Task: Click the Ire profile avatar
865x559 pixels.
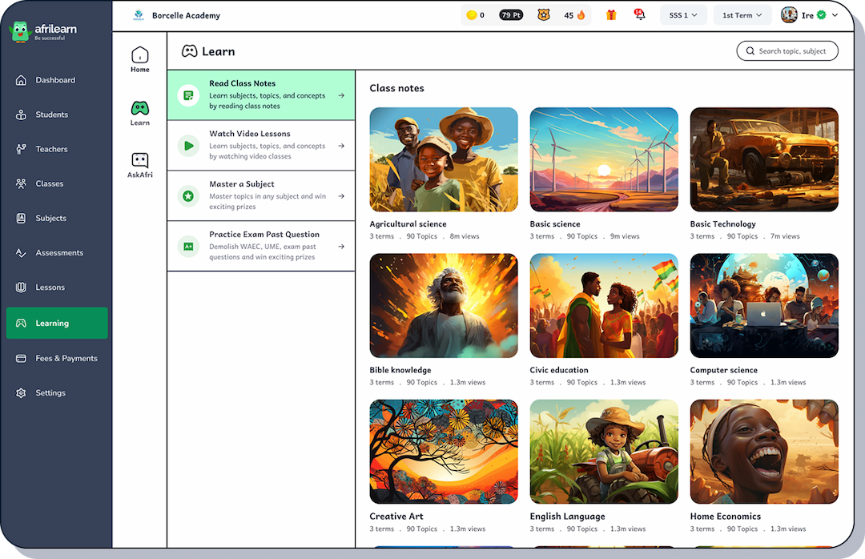Action: coord(789,15)
